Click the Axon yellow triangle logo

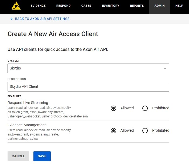tap(16, 6)
